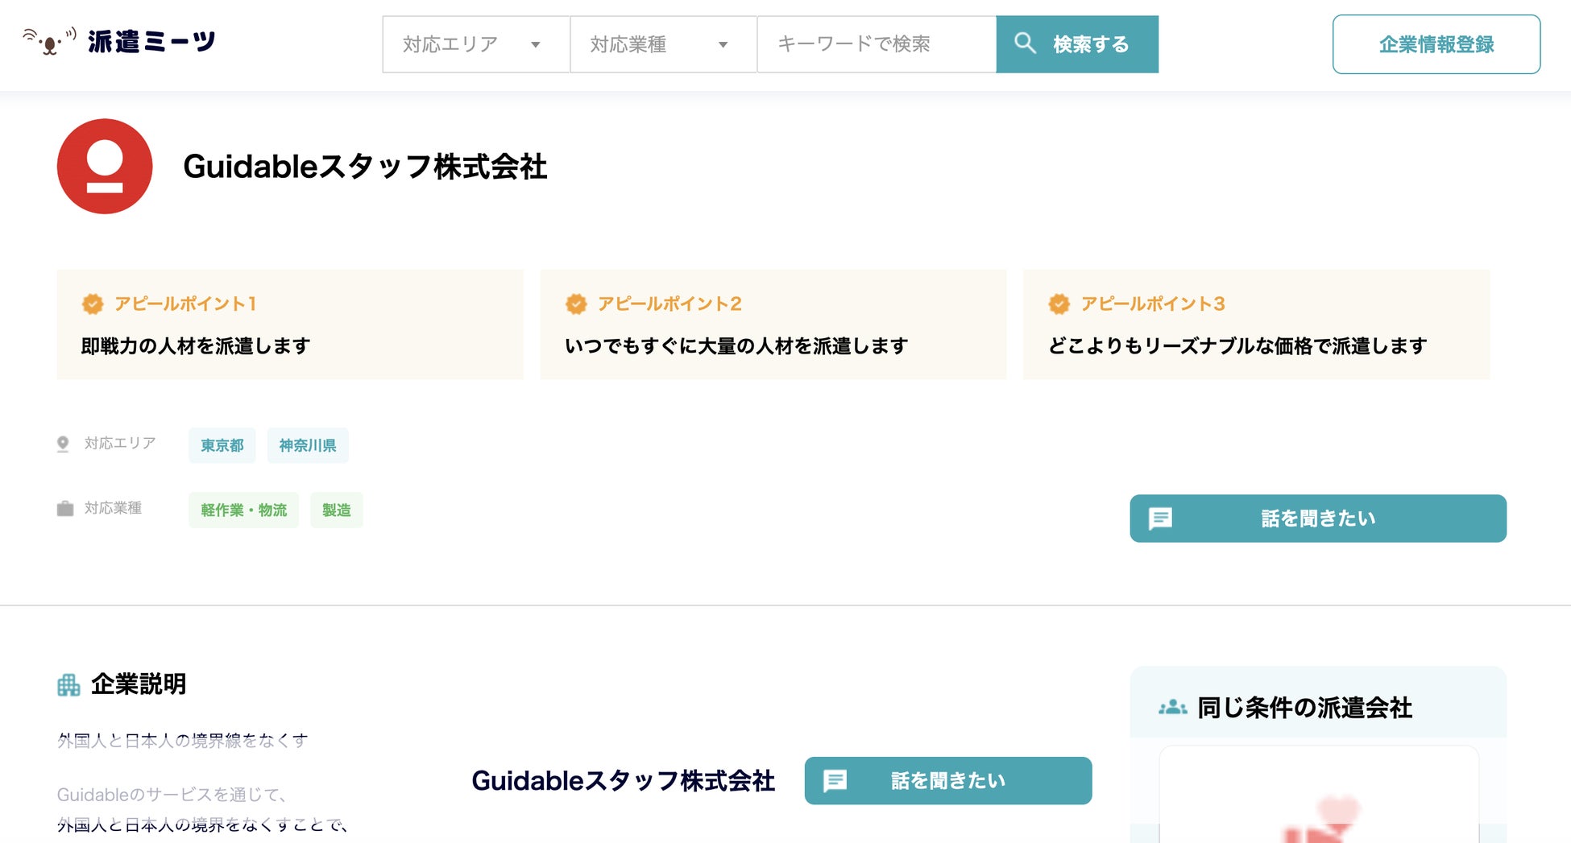
Task: Open the 対応業種 dropdown in the search bar
Action: [663, 44]
